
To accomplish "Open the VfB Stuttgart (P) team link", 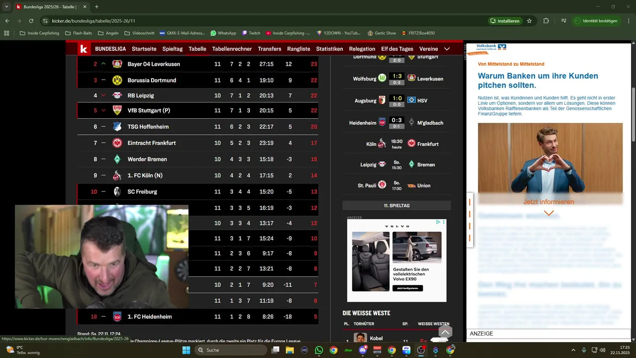I will point(149,110).
